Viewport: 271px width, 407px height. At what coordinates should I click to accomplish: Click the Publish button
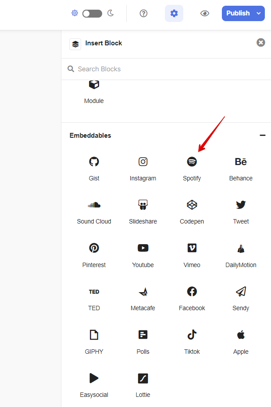click(x=238, y=13)
